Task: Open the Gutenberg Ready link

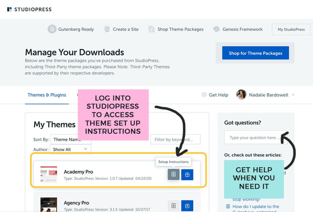Action: click(x=76, y=29)
